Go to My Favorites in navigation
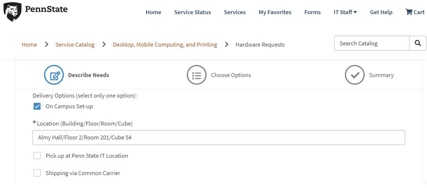 tap(275, 12)
